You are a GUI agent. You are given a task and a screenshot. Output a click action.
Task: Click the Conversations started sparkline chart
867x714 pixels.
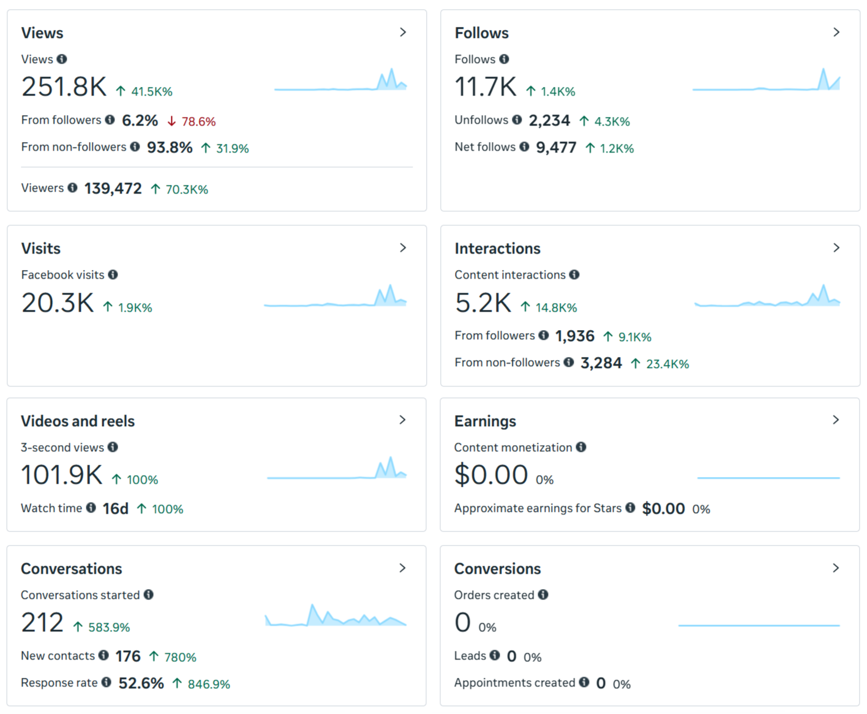pos(336,615)
